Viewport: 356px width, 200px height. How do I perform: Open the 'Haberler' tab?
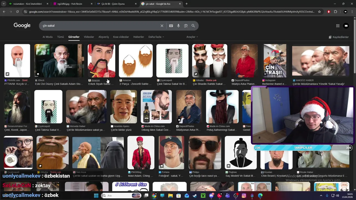(x=139, y=37)
